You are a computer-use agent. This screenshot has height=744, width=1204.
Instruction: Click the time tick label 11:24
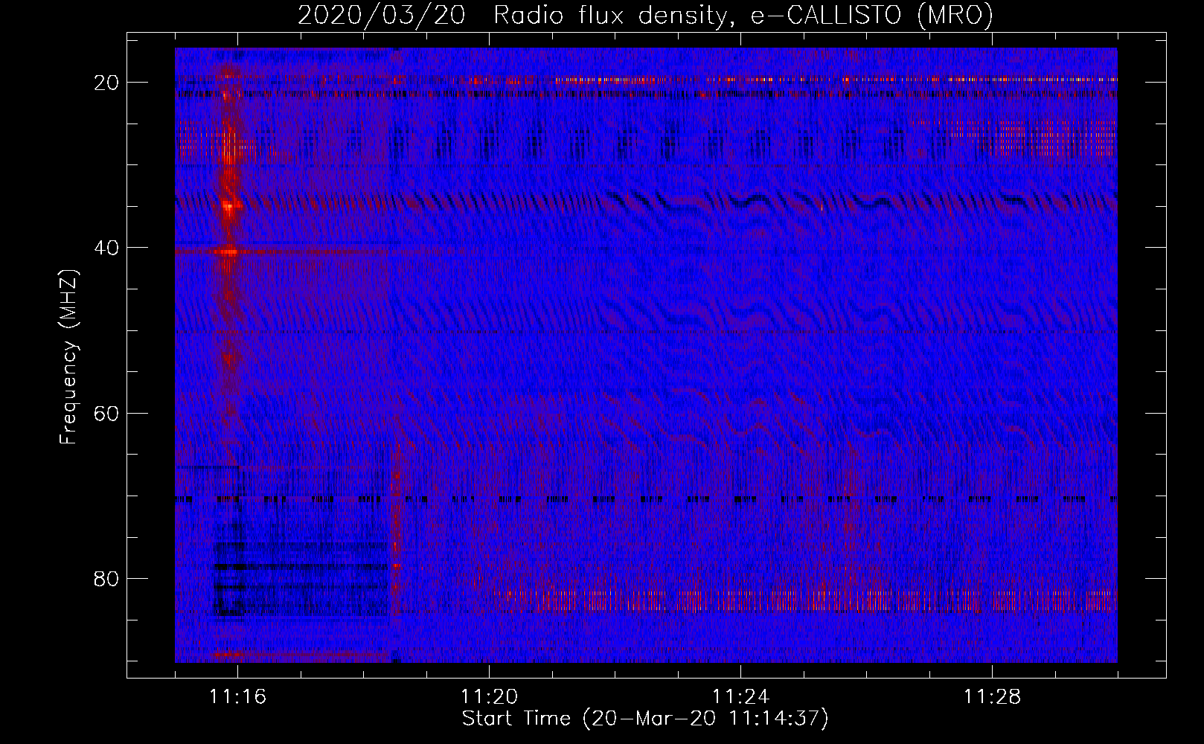(741, 696)
